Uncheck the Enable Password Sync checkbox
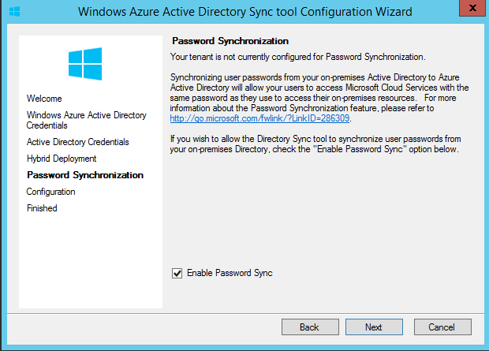The width and height of the screenshot is (489, 351). [177, 274]
